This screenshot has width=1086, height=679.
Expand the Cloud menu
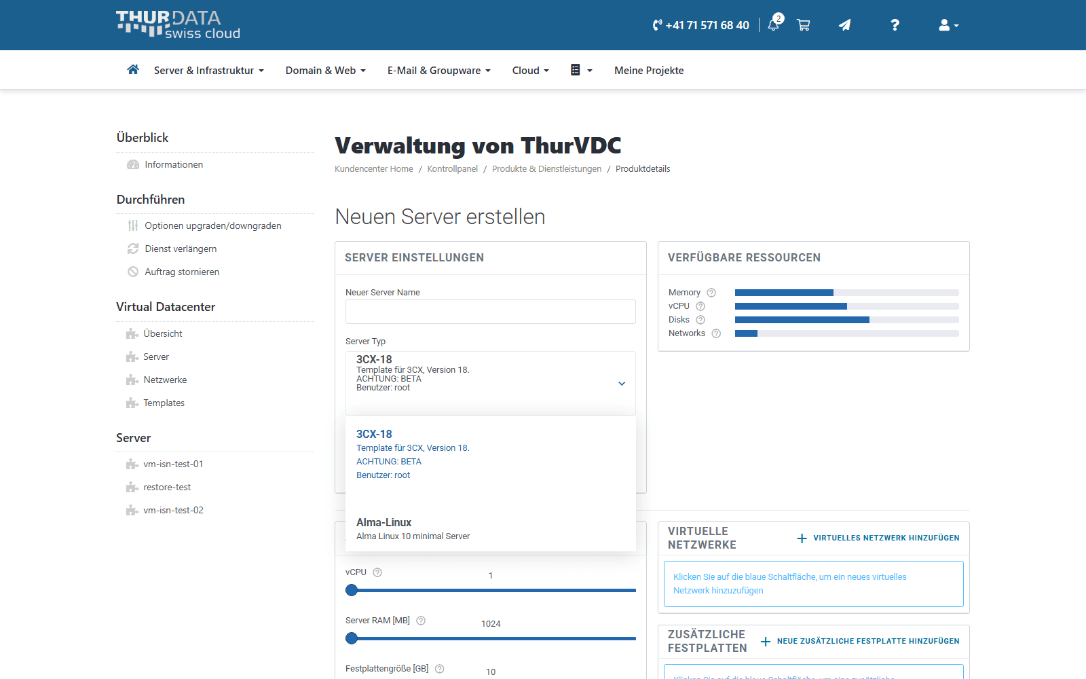[x=530, y=71]
